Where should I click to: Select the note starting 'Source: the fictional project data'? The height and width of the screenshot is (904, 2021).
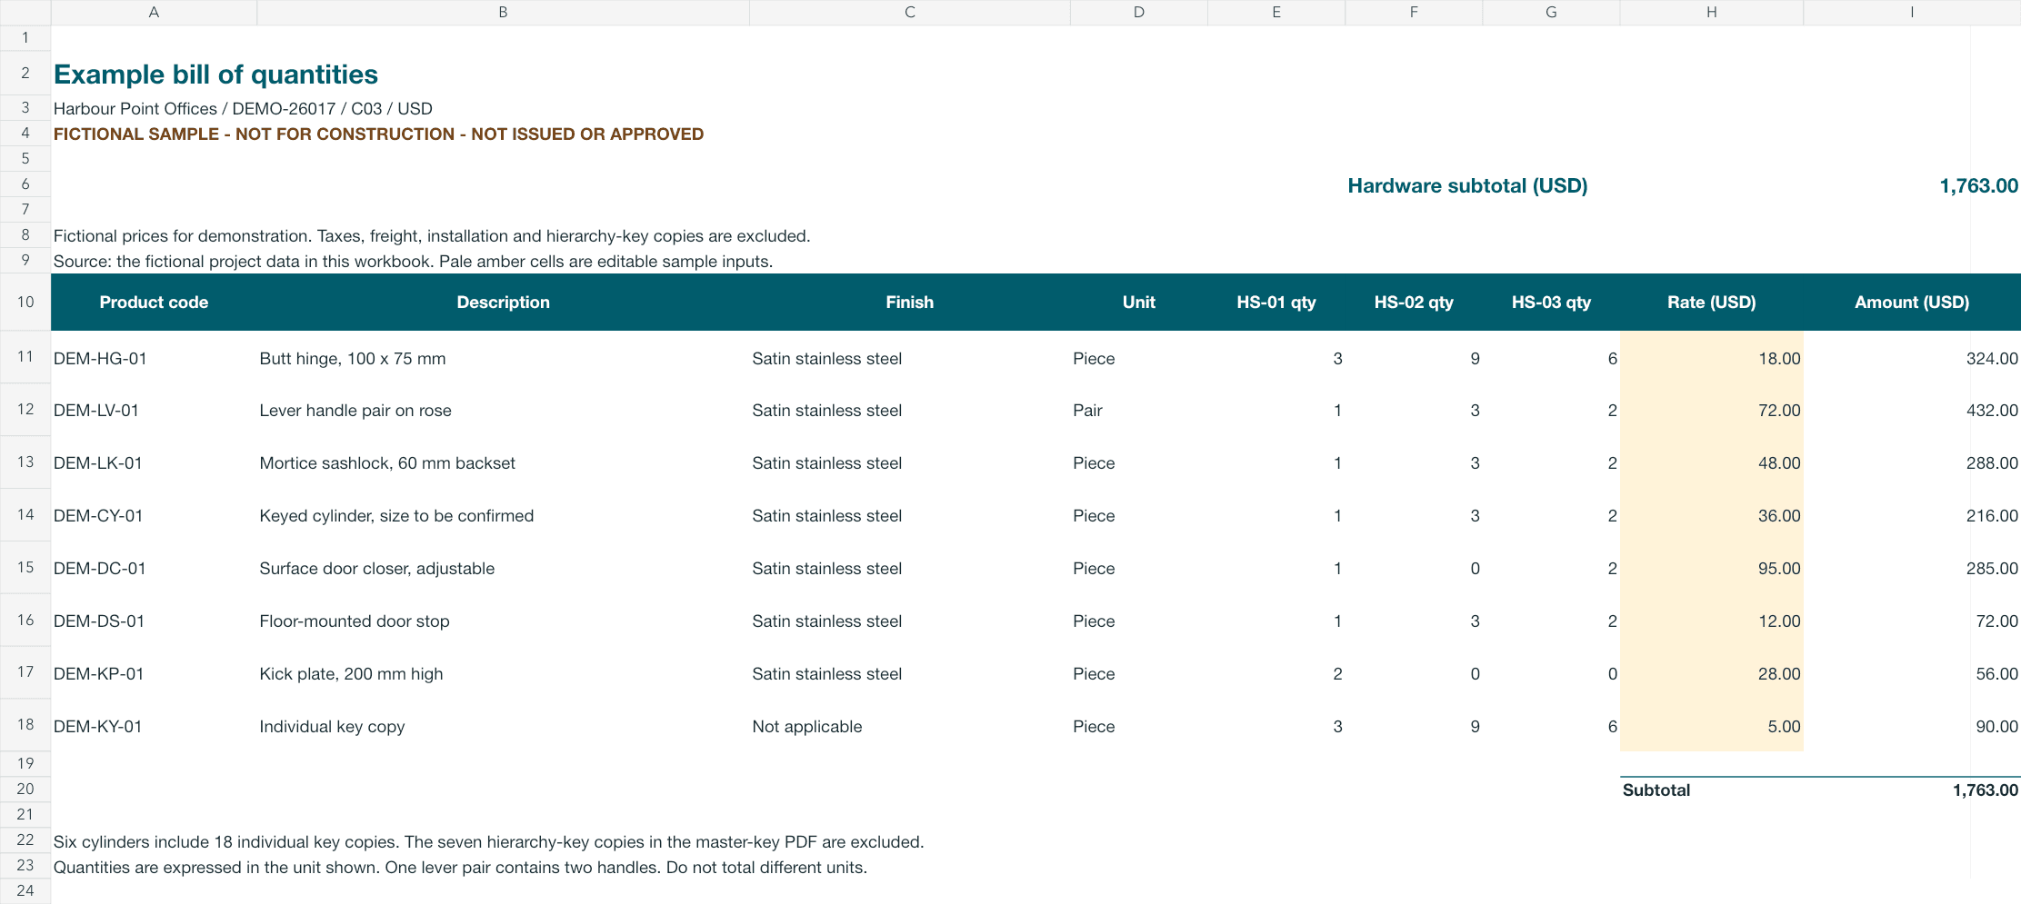413,261
